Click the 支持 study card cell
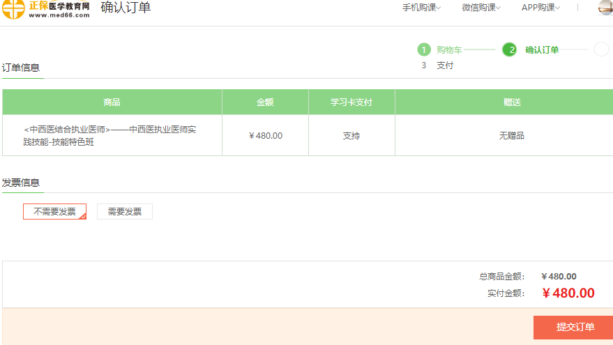 351,136
